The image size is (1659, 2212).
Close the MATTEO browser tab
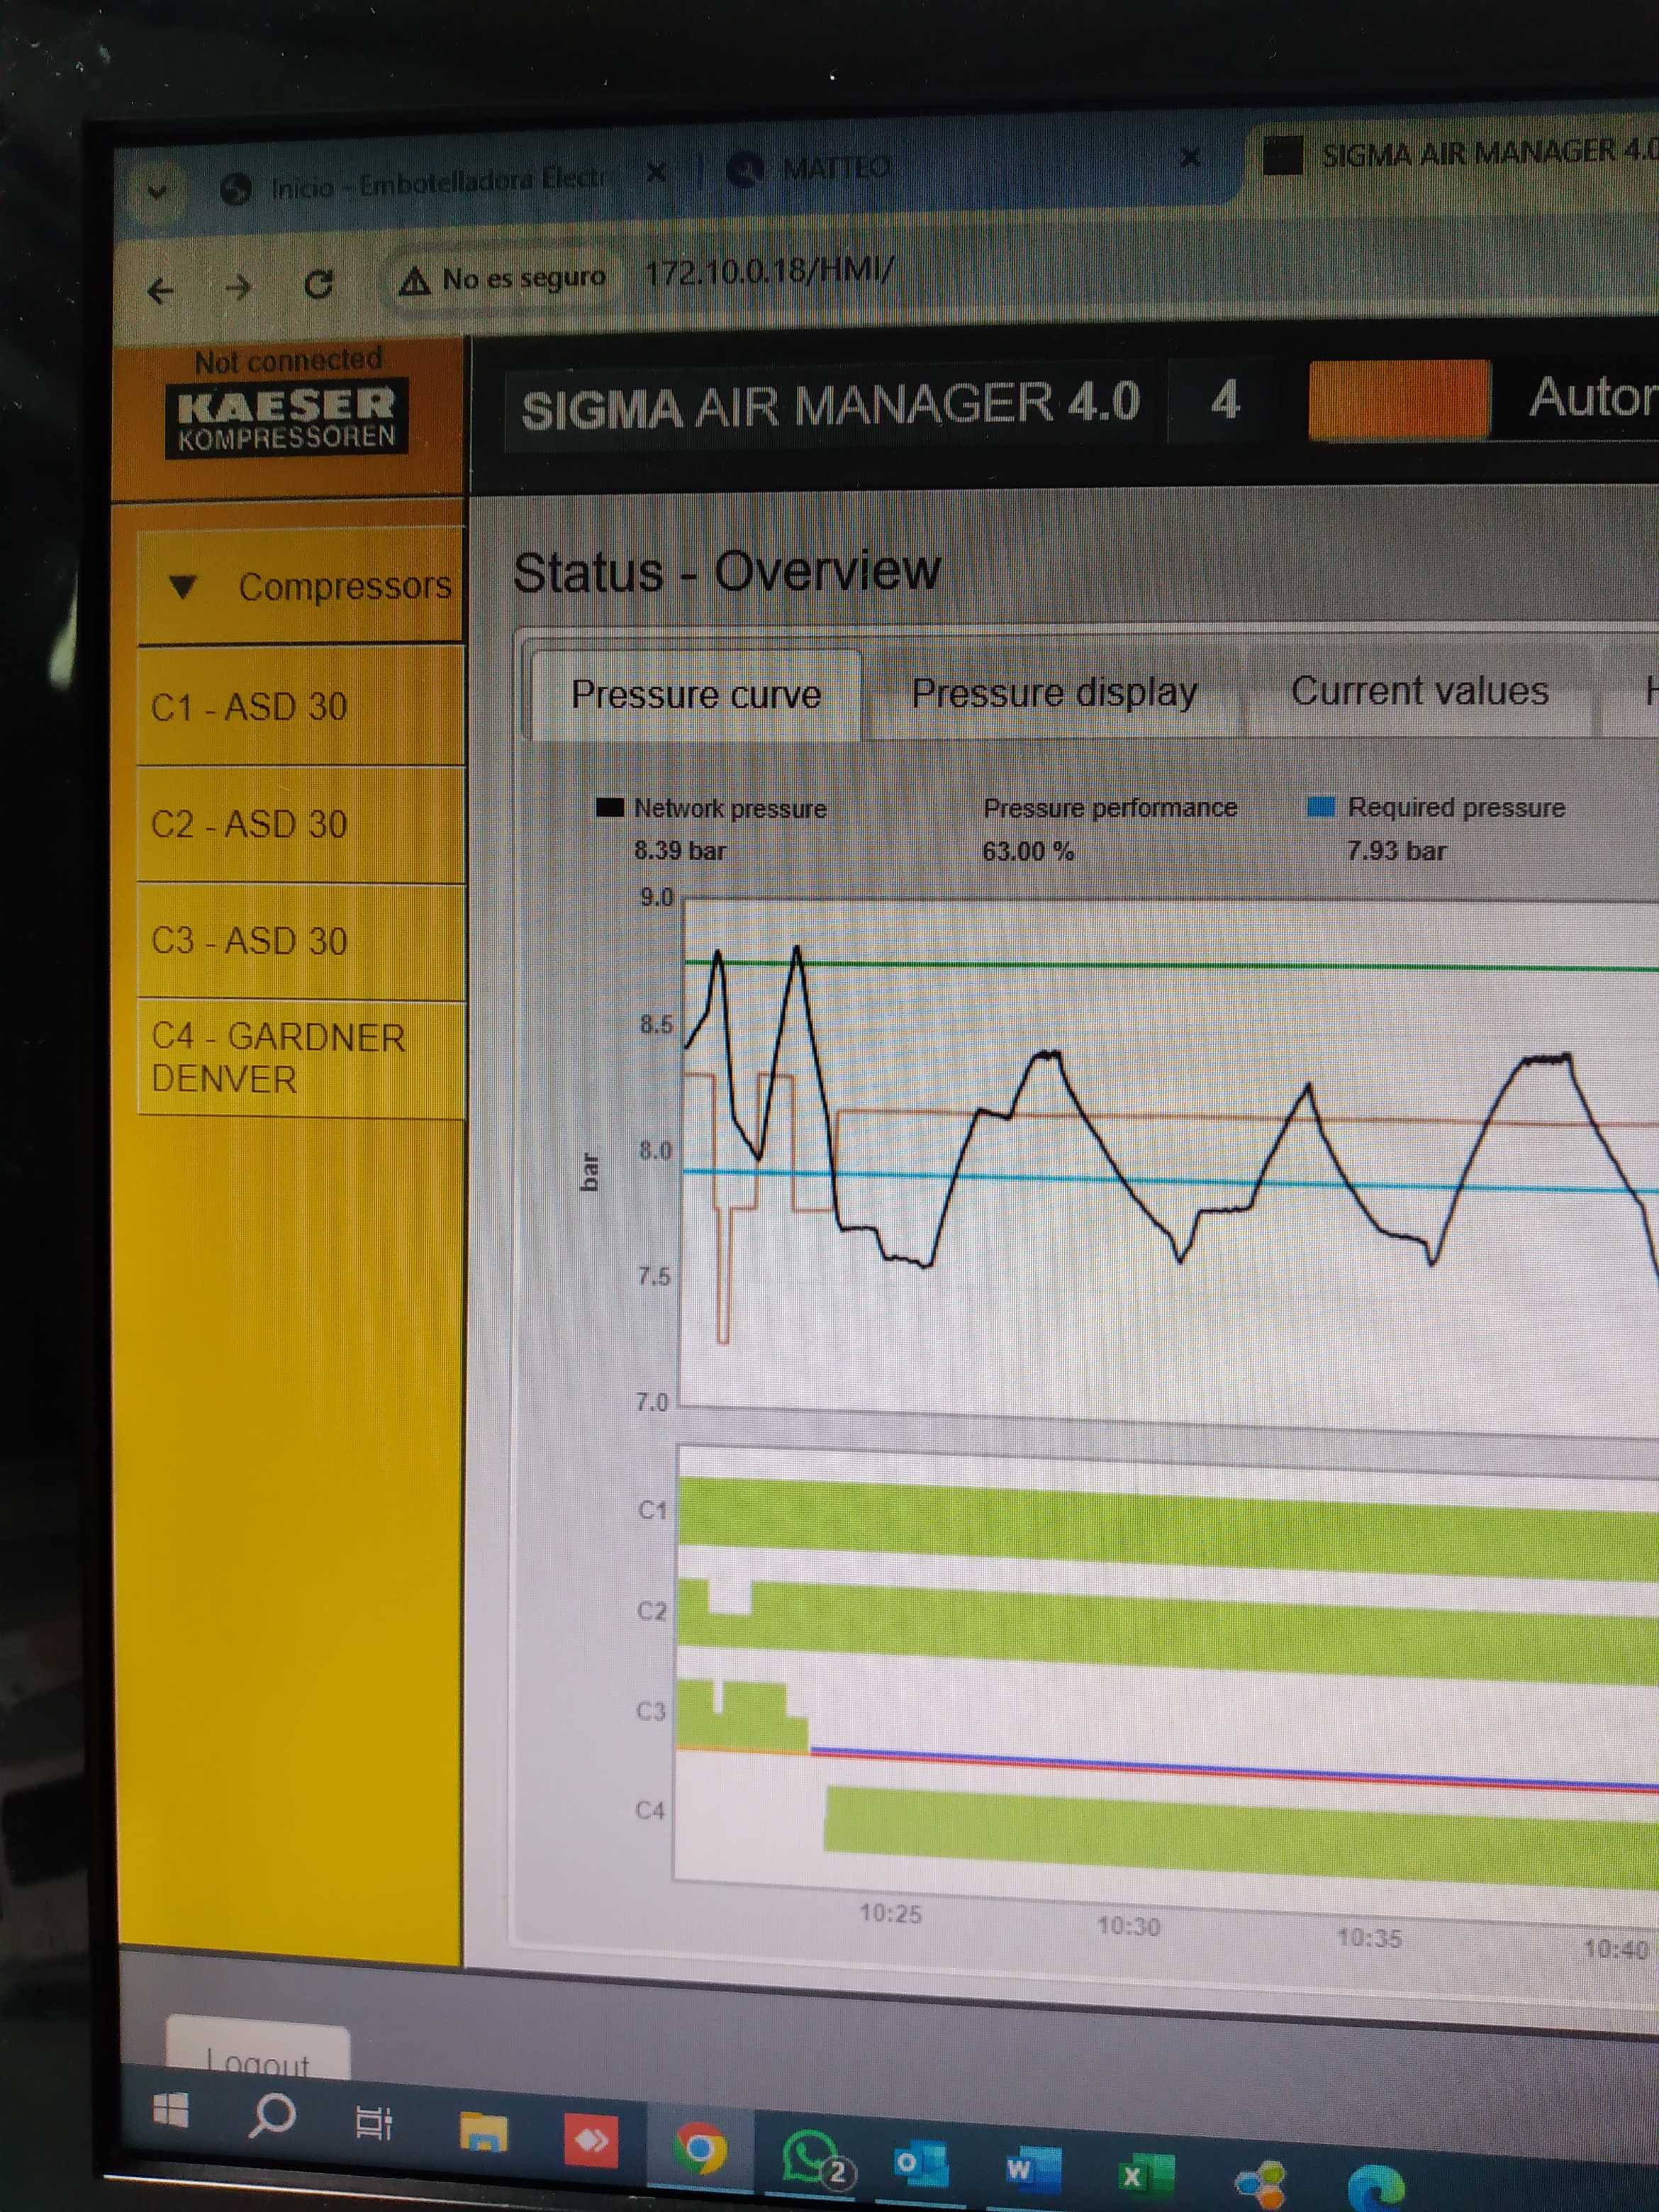[1190, 157]
